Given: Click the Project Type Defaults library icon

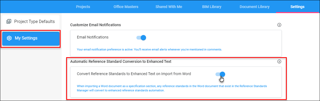Looking at the screenshot, I should 9,21.
